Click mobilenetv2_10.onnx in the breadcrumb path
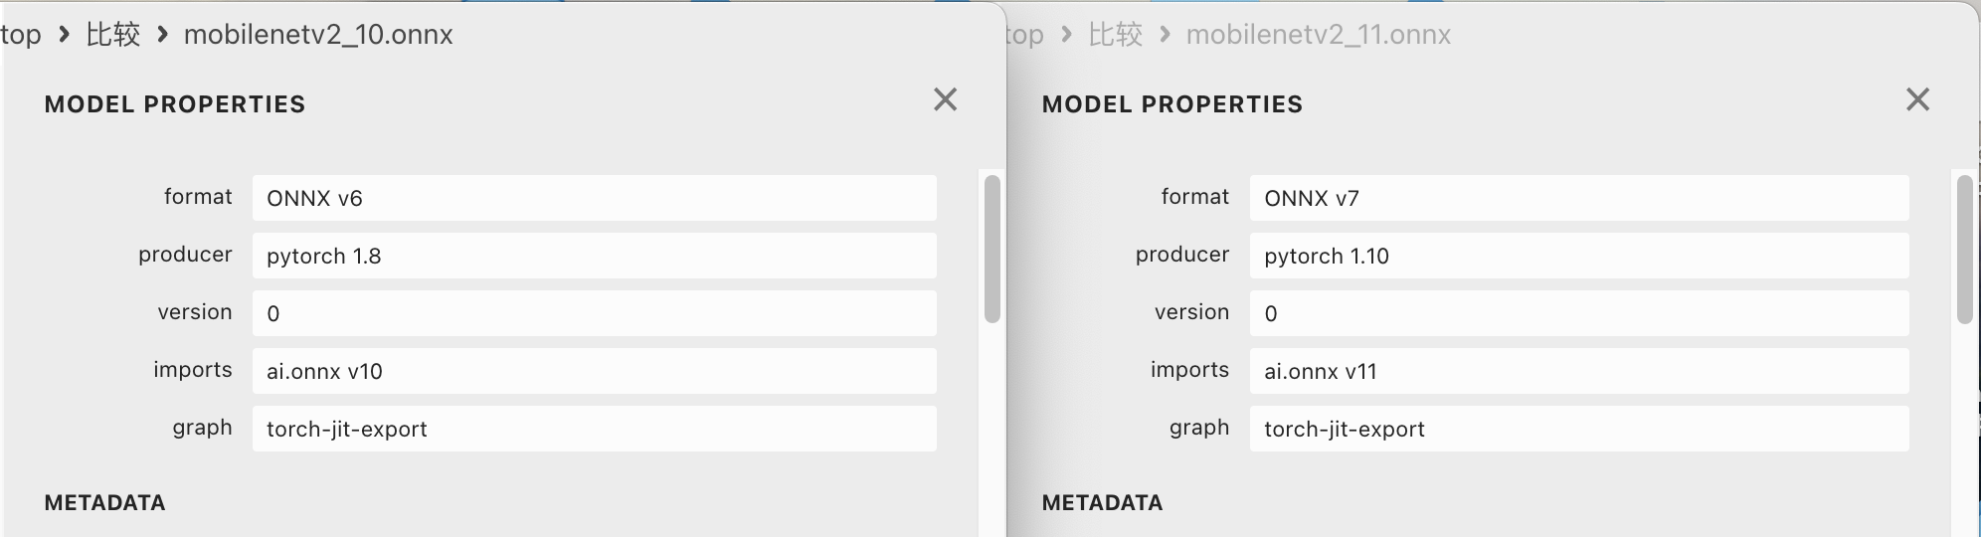The height and width of the screenshot is (537, 1981). click(x=318, y=35)
